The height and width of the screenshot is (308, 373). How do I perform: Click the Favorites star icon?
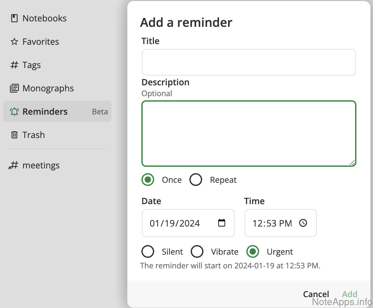(14, 42)
